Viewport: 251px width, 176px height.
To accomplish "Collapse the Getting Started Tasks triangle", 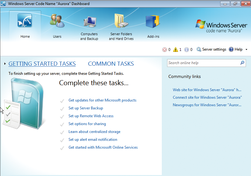I will point(5,64).
